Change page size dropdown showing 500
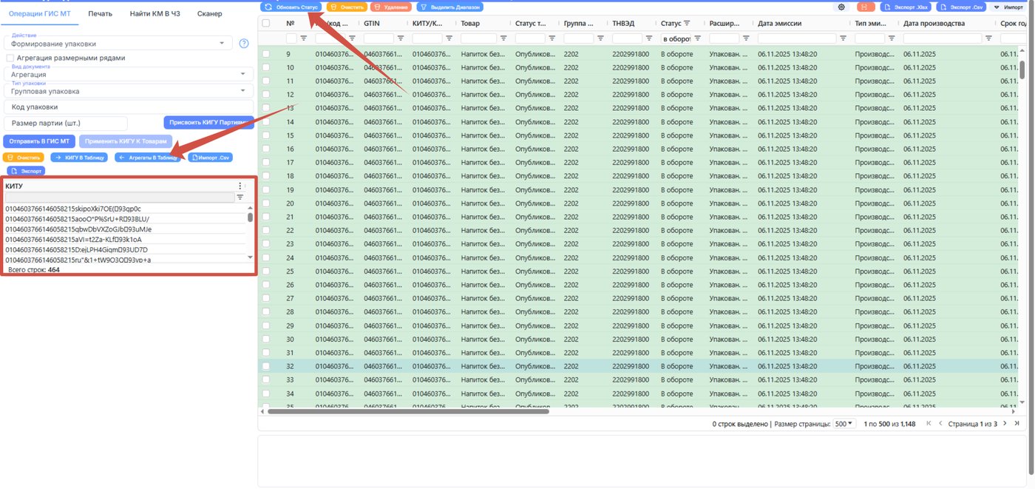The image size is (1035, 489). pyautogui.click(x=844, y=424)
